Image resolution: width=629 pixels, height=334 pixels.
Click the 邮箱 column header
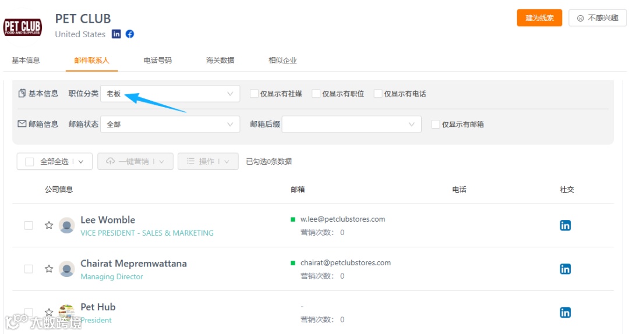(x=298, y=189)
